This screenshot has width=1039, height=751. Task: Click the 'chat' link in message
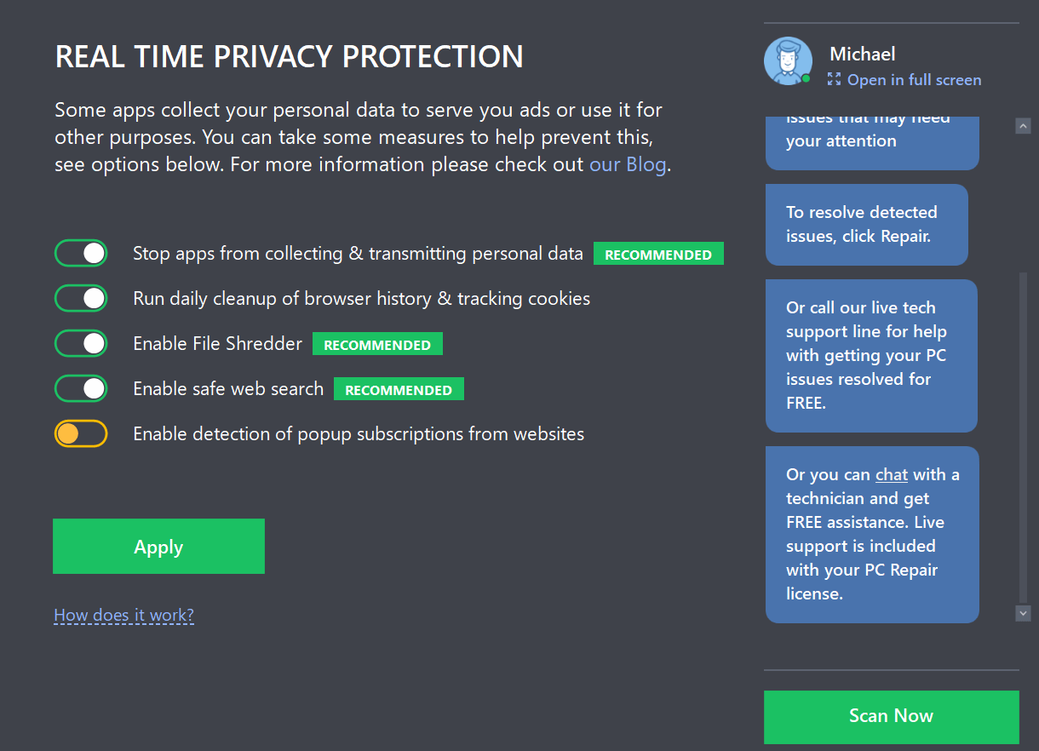(x=892, y=474)
